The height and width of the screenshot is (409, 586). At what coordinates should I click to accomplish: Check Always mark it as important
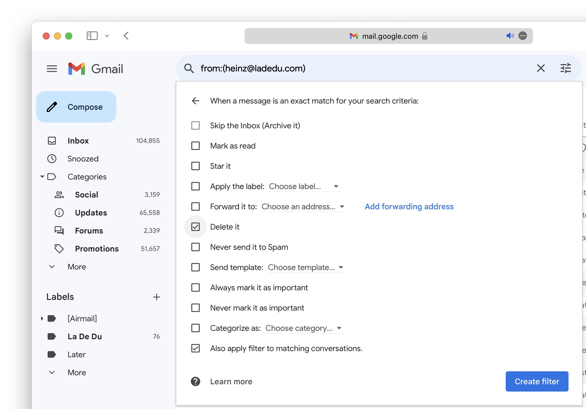[x=196, y=287]
